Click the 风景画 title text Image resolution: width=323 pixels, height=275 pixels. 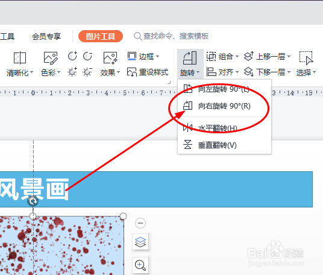[34, 189]
